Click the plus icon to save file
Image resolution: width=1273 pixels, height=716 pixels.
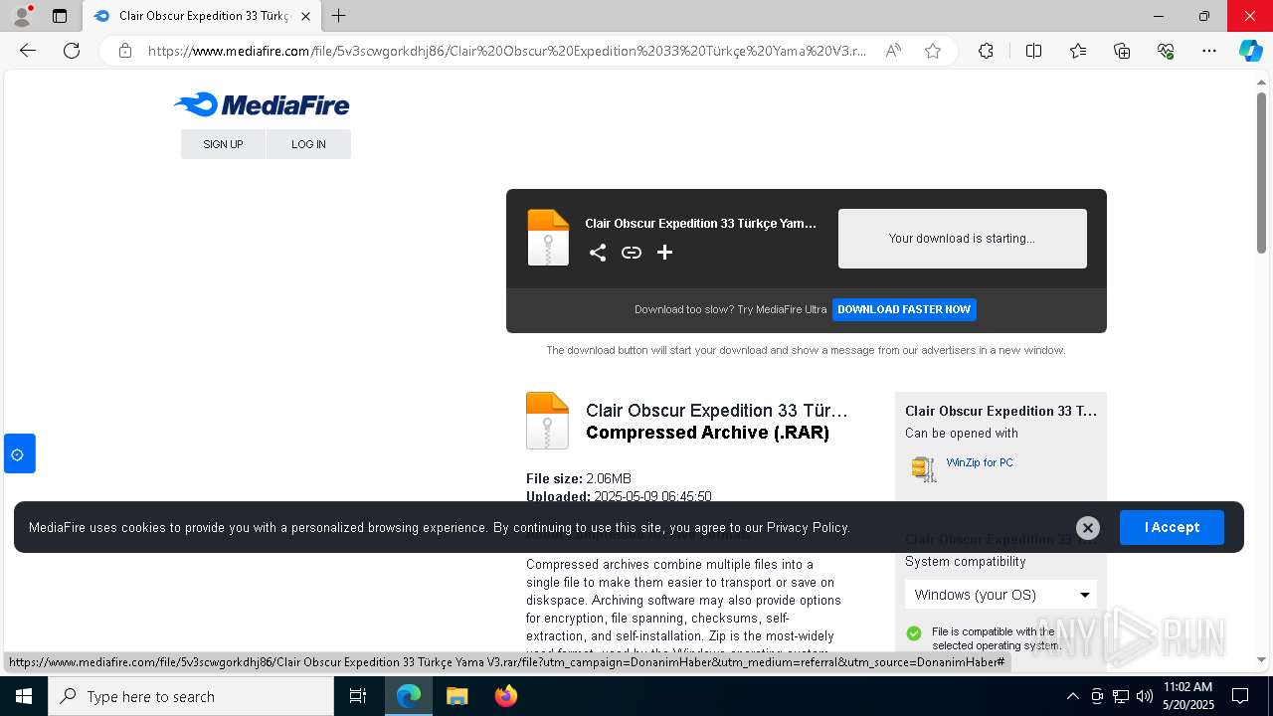click(665, 253)
